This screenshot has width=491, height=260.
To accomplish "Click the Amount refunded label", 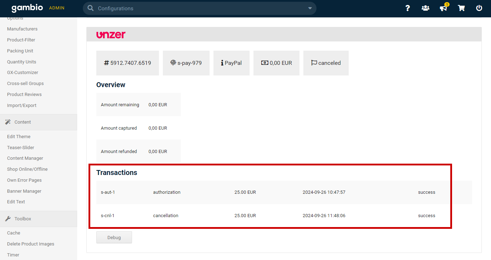I will click(119, 152).
